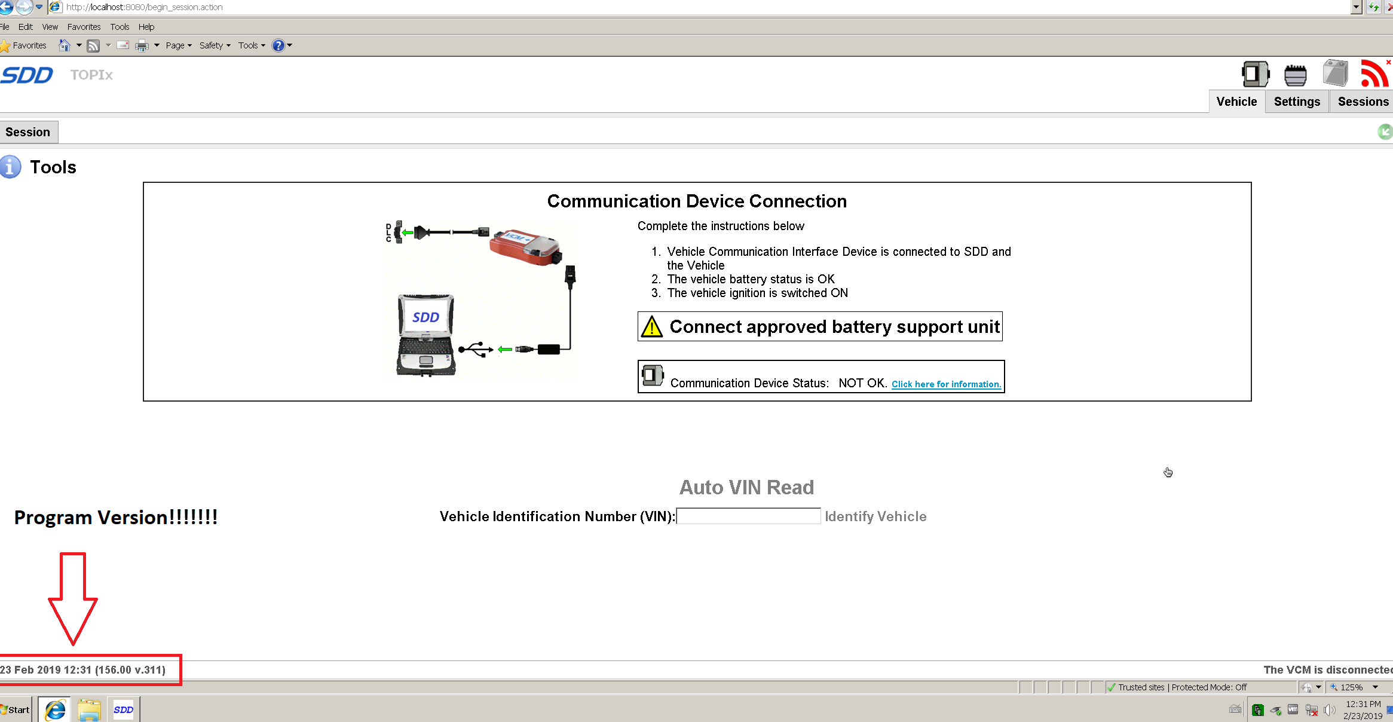Click the yellow battery warning triangle
This screenshot has height=722, width=1393.
pyautogui.click(x=651, y=327)
